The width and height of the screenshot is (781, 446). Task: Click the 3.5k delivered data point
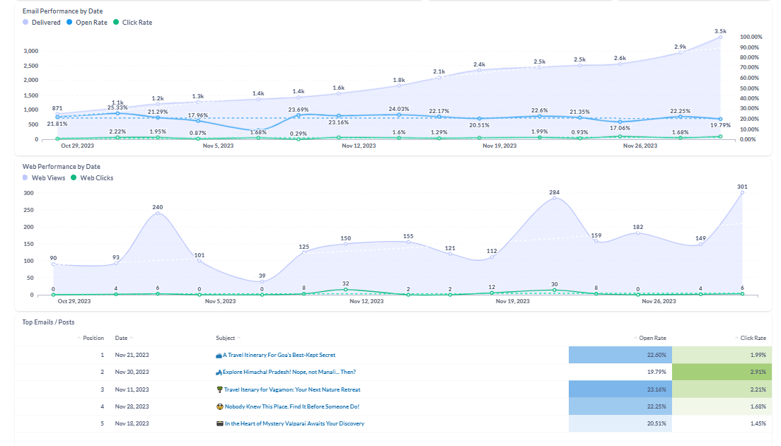click(720, 37)
